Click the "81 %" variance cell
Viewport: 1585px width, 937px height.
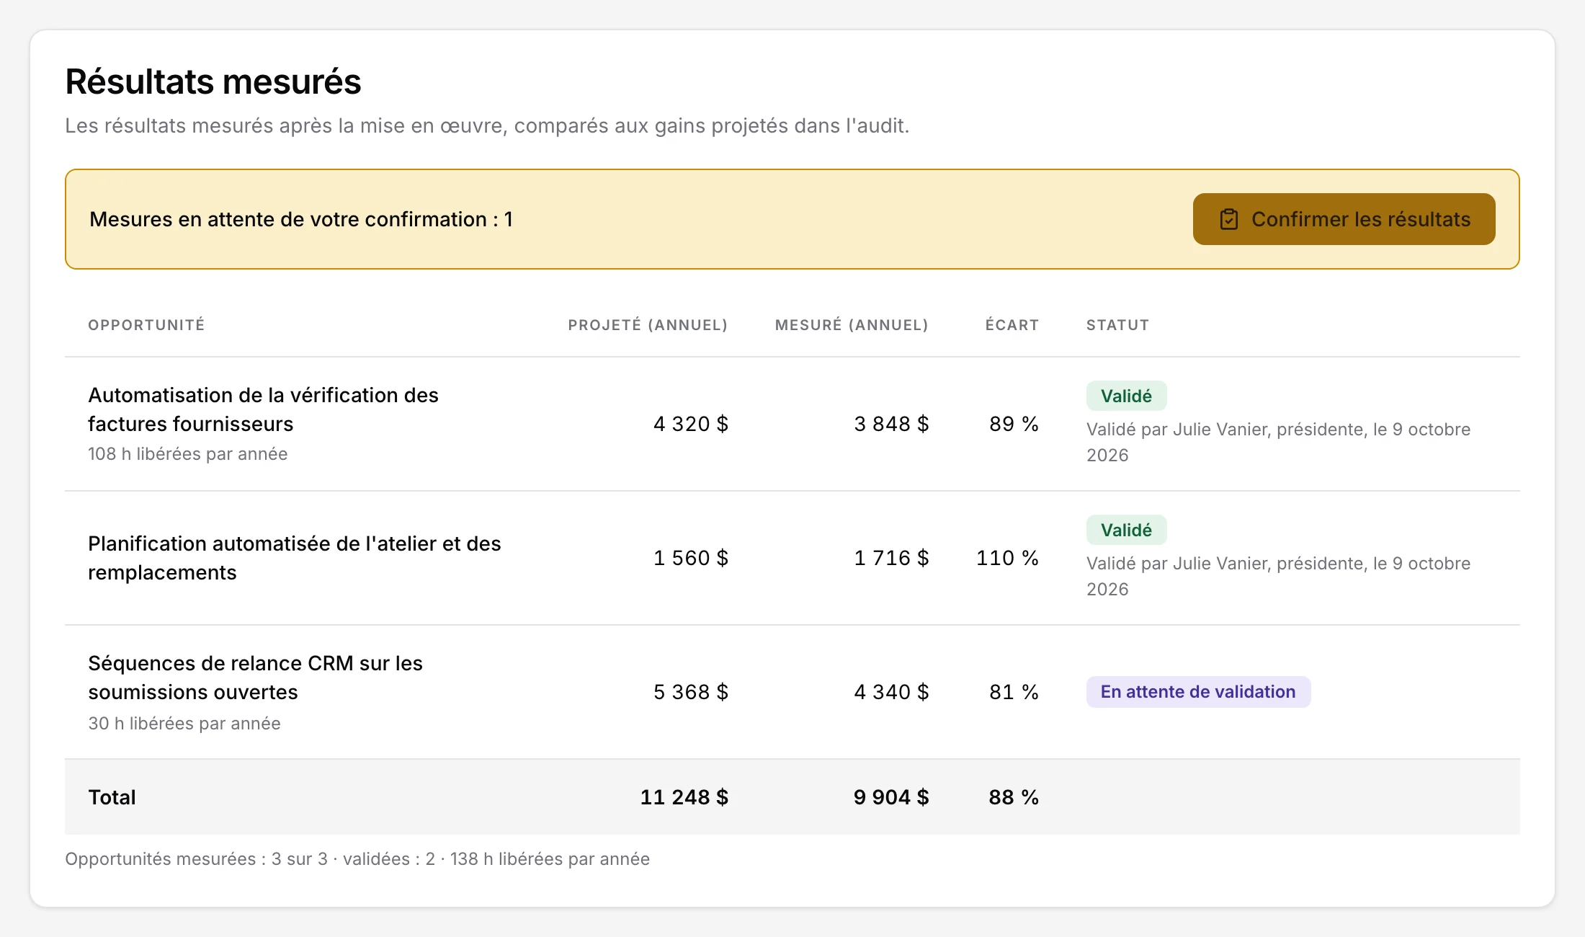point(1014,692)
